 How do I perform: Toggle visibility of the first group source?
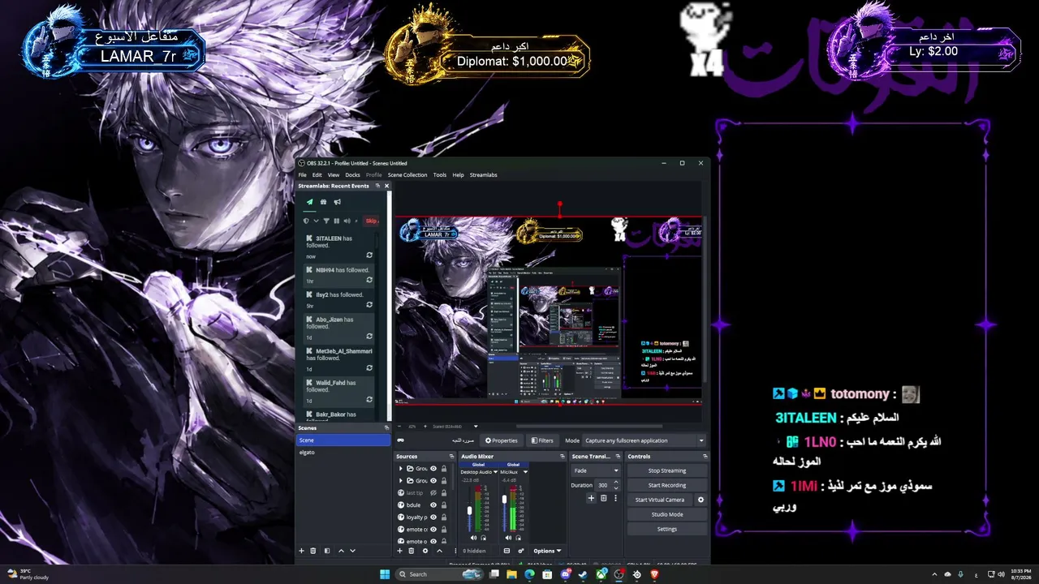433,469
